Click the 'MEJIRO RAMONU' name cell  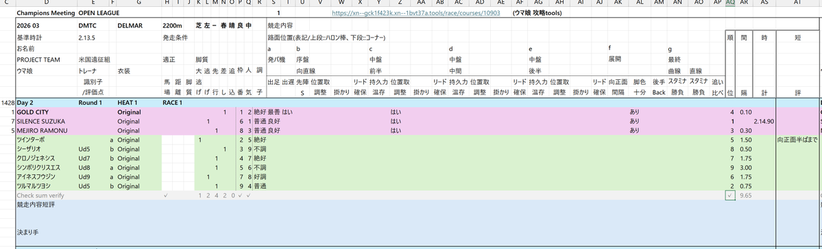[x=42, y=130]
